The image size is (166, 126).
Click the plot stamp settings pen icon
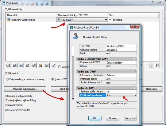coord(53,65)
